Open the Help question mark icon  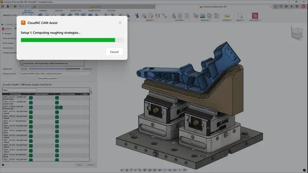tap(297, 7)
